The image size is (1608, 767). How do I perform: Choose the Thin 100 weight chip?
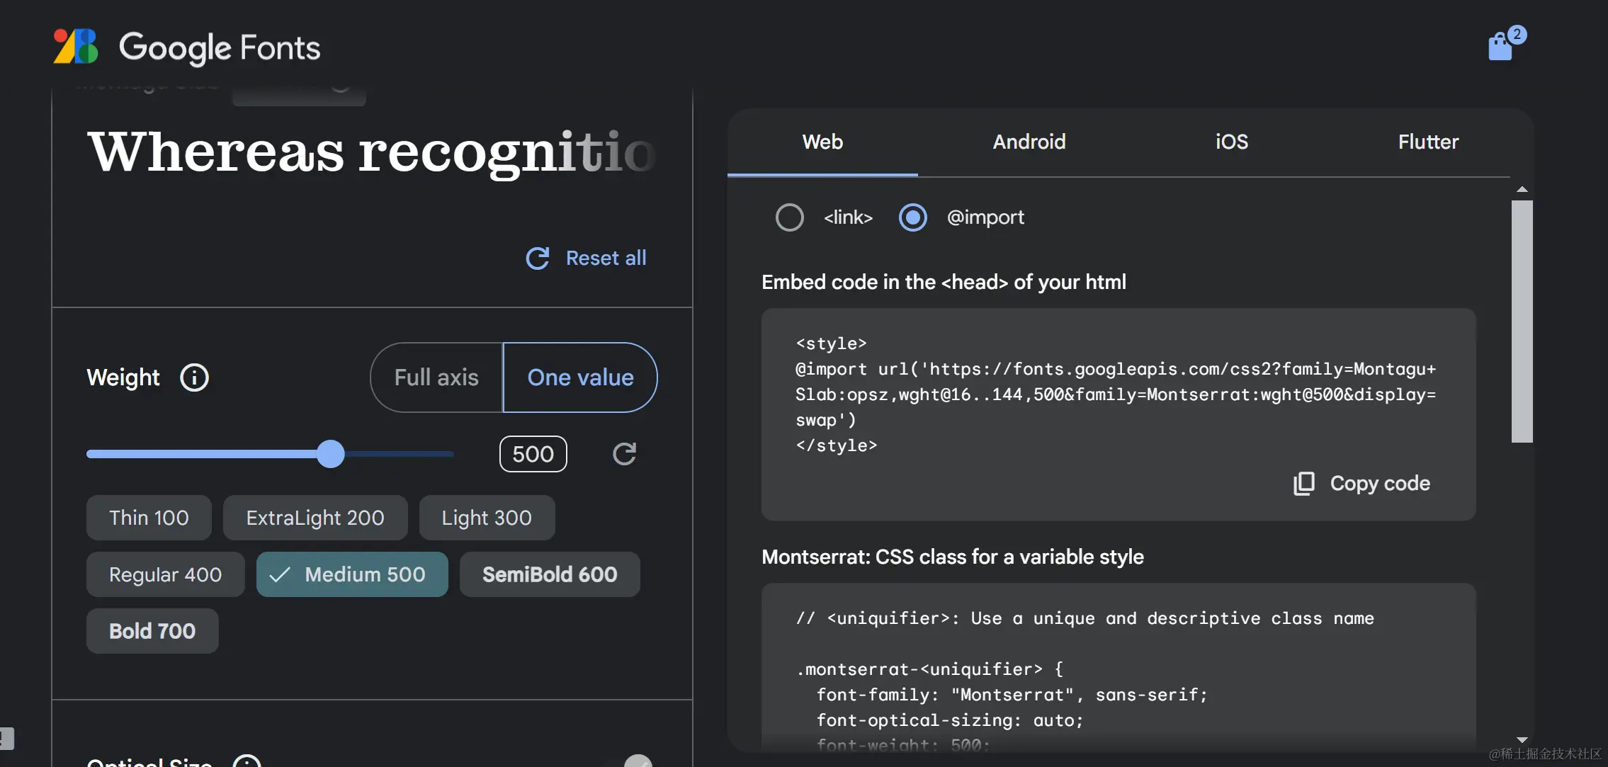pyautogui.click(x=149, y=518)
